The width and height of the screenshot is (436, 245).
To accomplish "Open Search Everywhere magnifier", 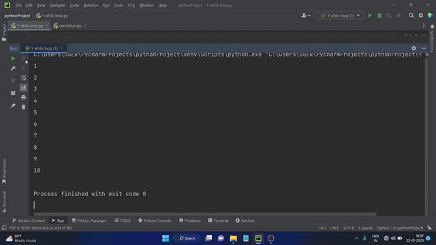I will (411, 16).
